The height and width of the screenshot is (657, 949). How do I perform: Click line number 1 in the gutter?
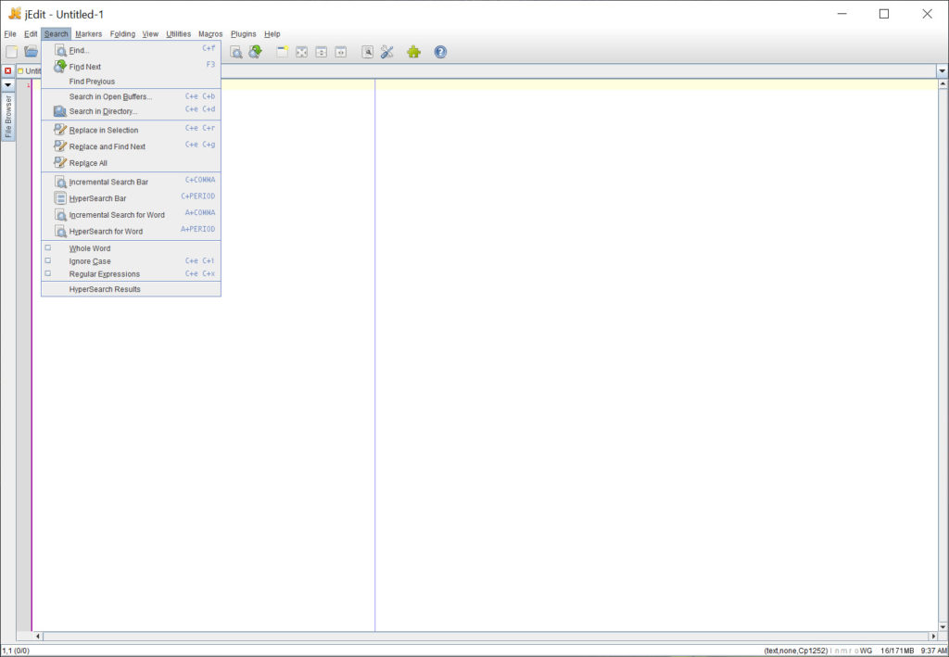coord(29,84)
